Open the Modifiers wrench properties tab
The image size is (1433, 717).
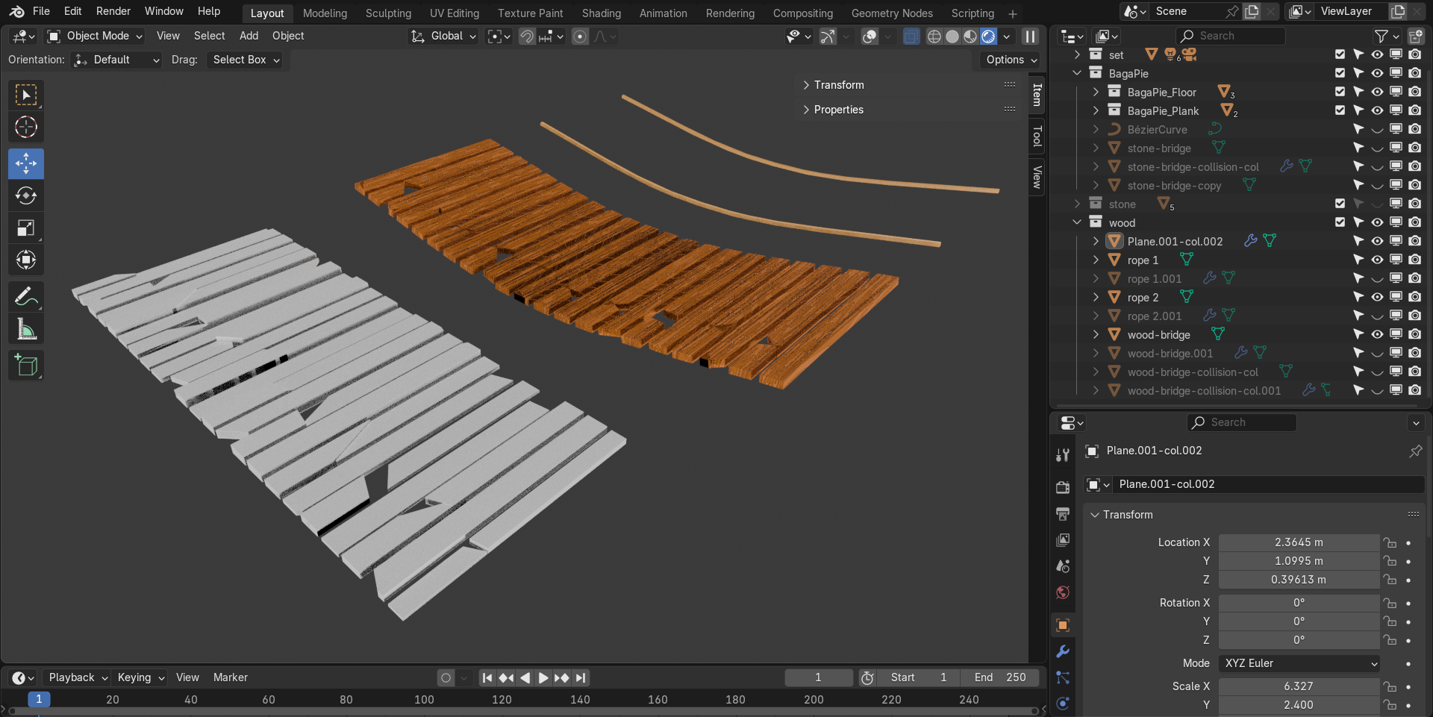pyautogui.click(x=1063, y=651)
